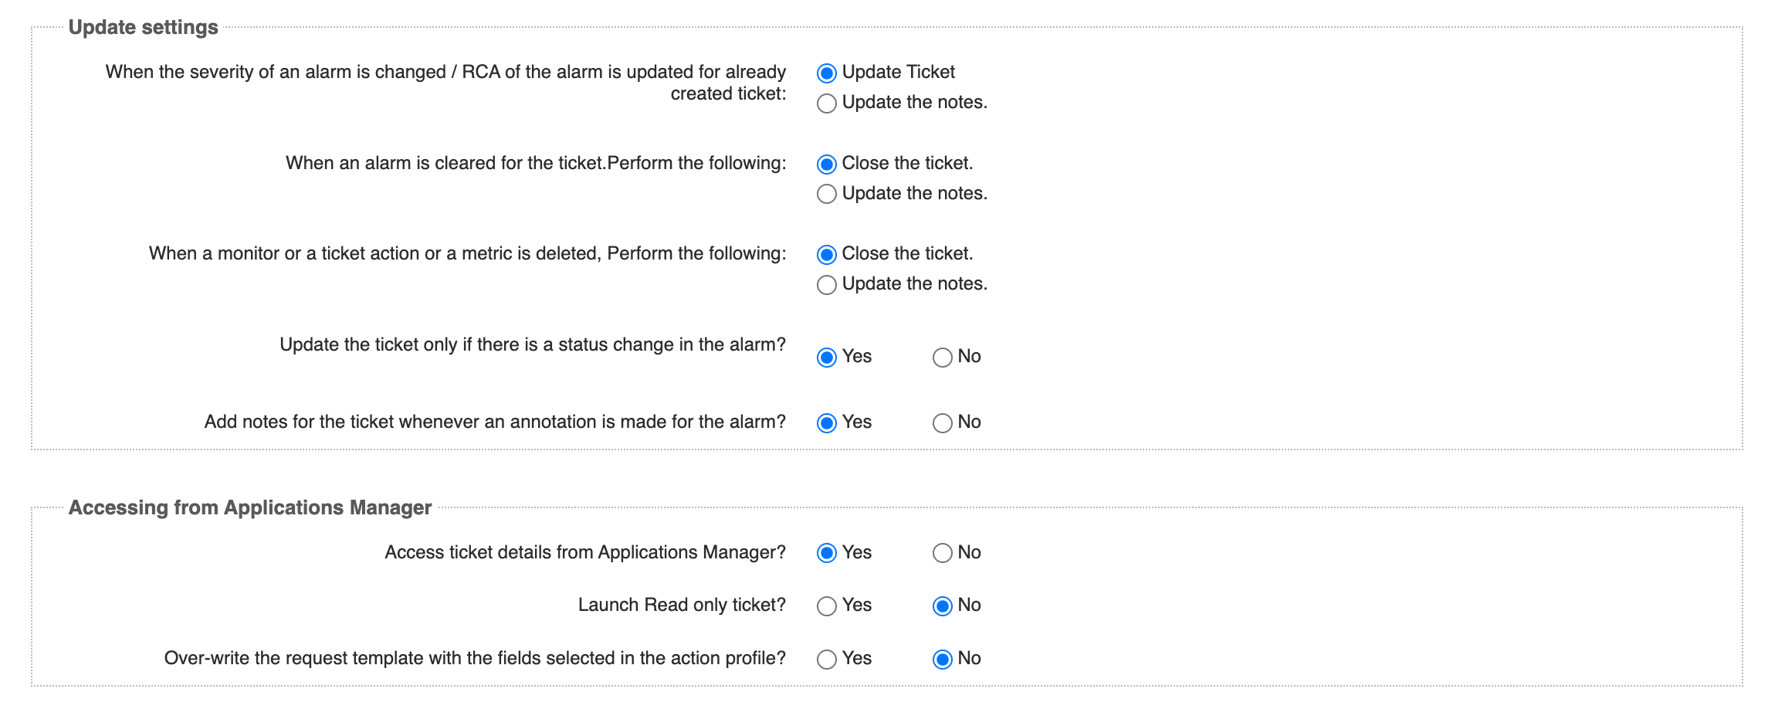1768x709 pixels.
Task: Disable adding notes on alarm annotation
Action: [x=942, y=423]
